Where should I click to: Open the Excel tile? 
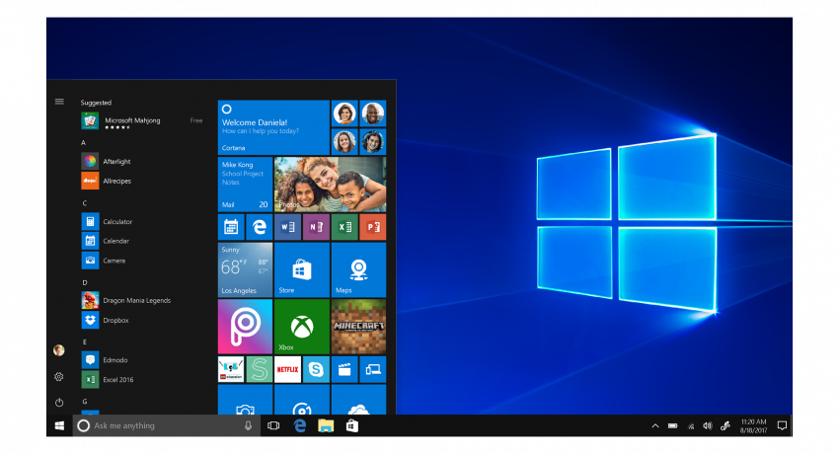344,227
